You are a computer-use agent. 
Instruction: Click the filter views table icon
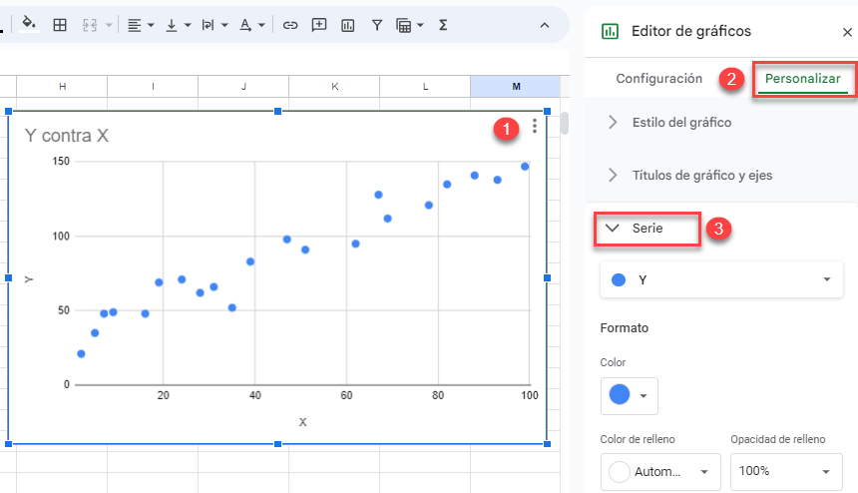(404, 25)
